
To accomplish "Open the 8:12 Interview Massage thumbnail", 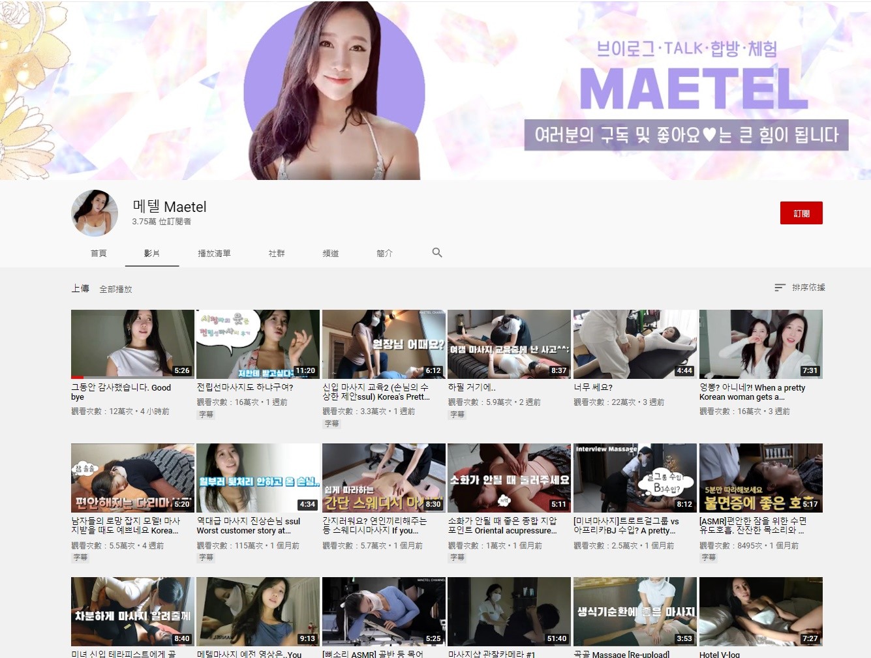I will (635, 478).
